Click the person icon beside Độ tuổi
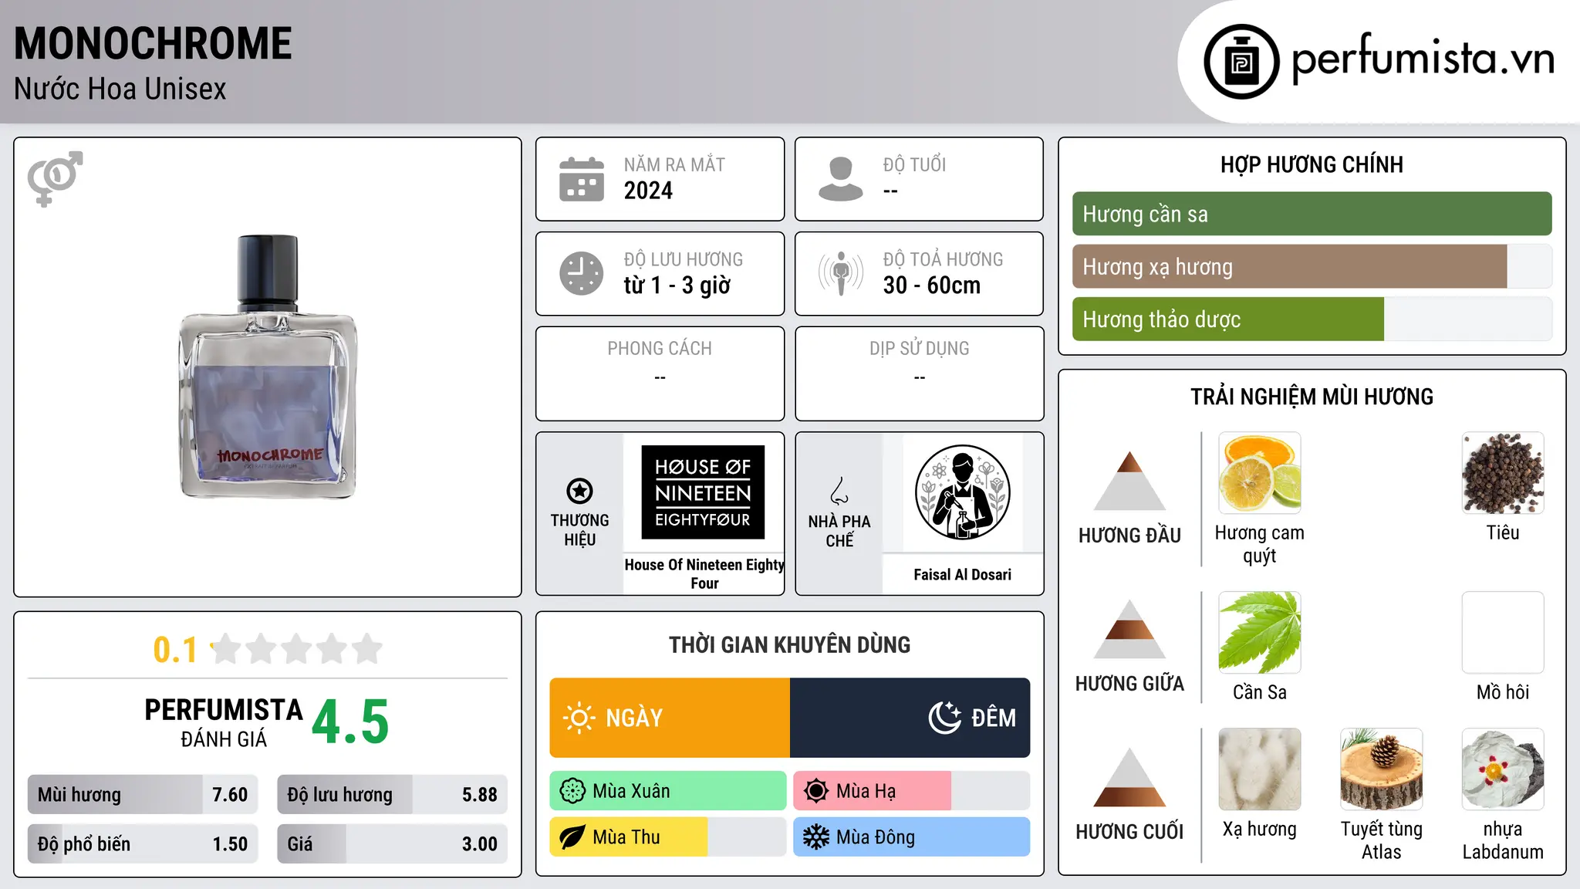 coord(841,179)
